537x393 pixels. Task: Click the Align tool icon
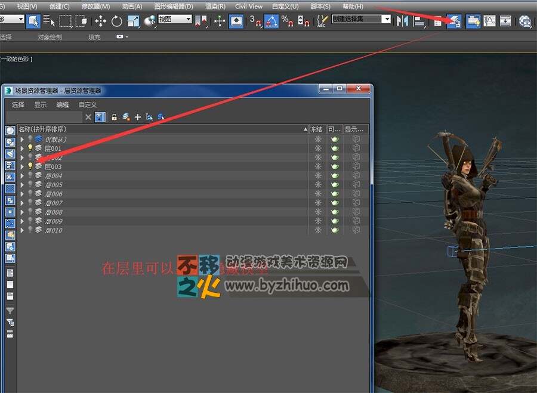[419, 21]
